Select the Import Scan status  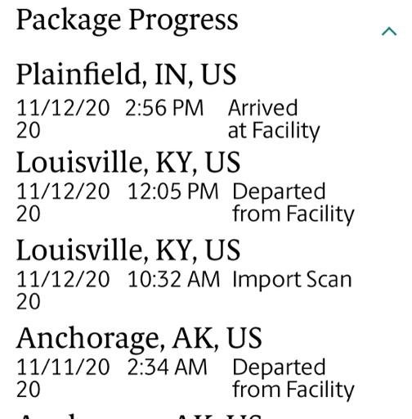(292, 280)
